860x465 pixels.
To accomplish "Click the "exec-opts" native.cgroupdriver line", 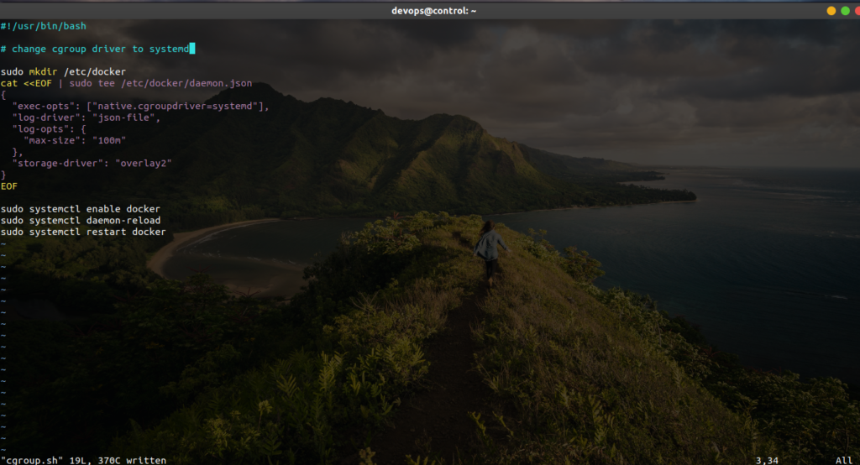I will 140,107.
